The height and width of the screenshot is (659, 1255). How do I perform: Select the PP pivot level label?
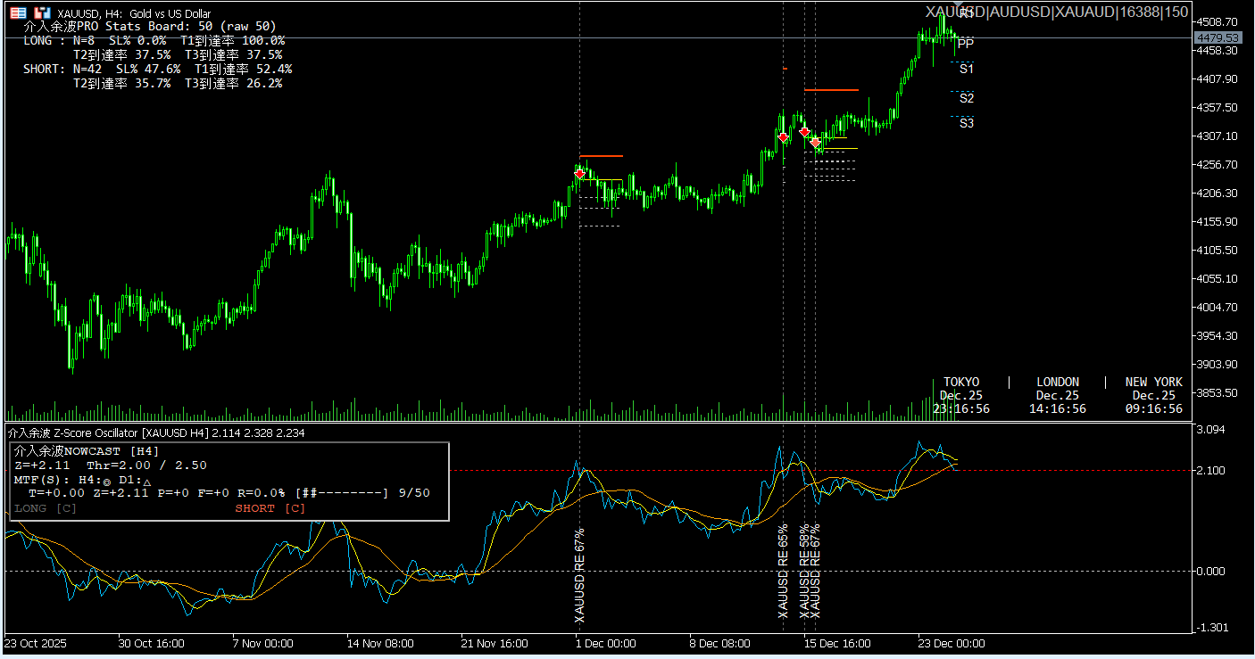966,43
